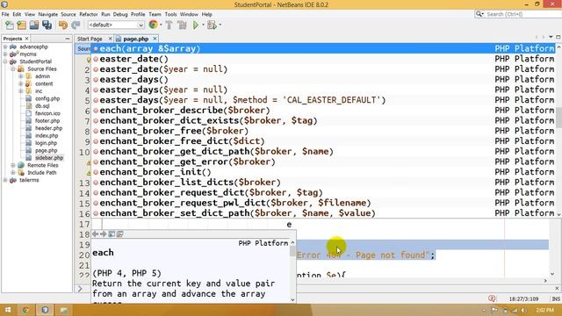Select sidebar.php in the project tree
562x316 pixels.
tap(49, 158)
